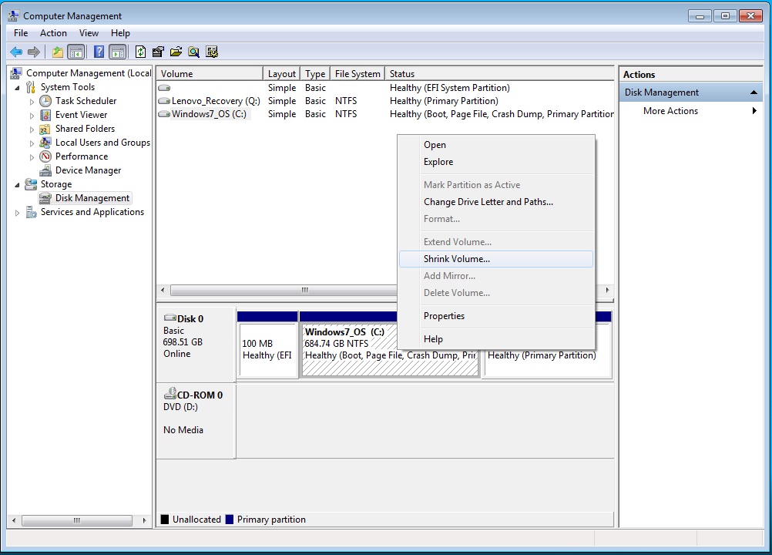Select Services and Applications node

92,212
